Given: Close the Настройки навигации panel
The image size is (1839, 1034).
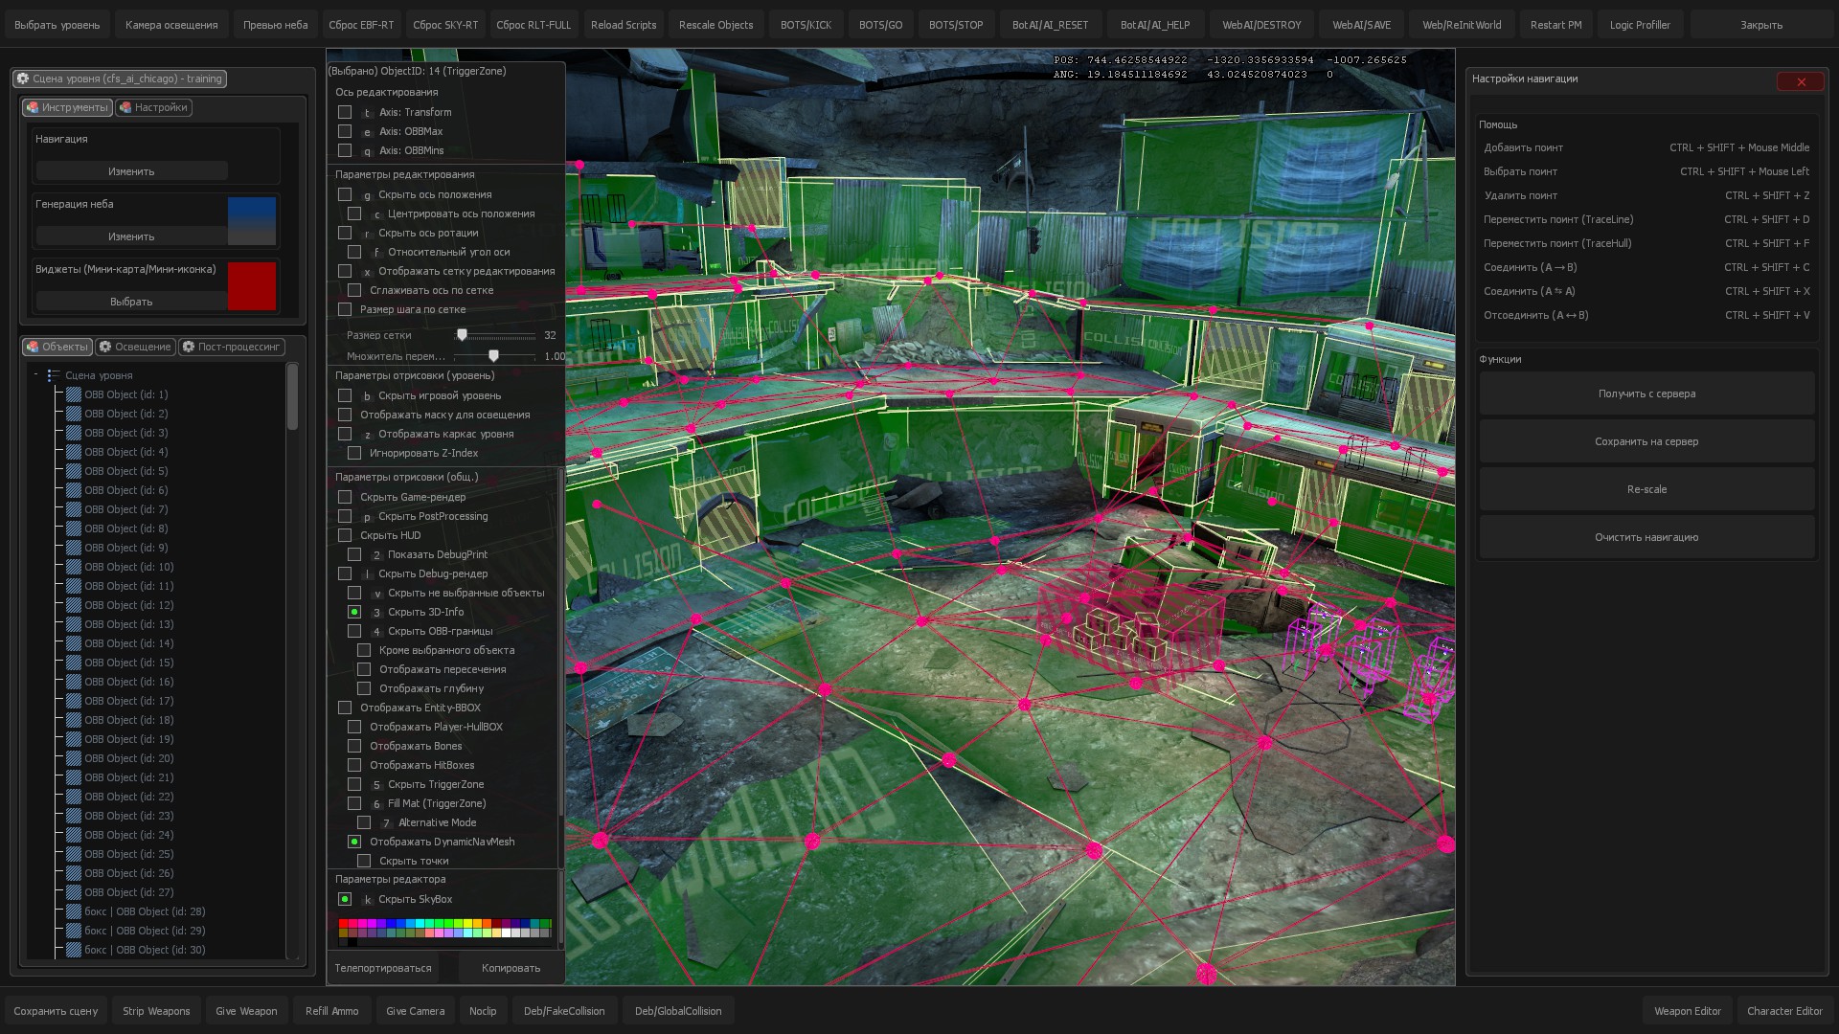Looking at the screenshot, I should pos(1801,81).
